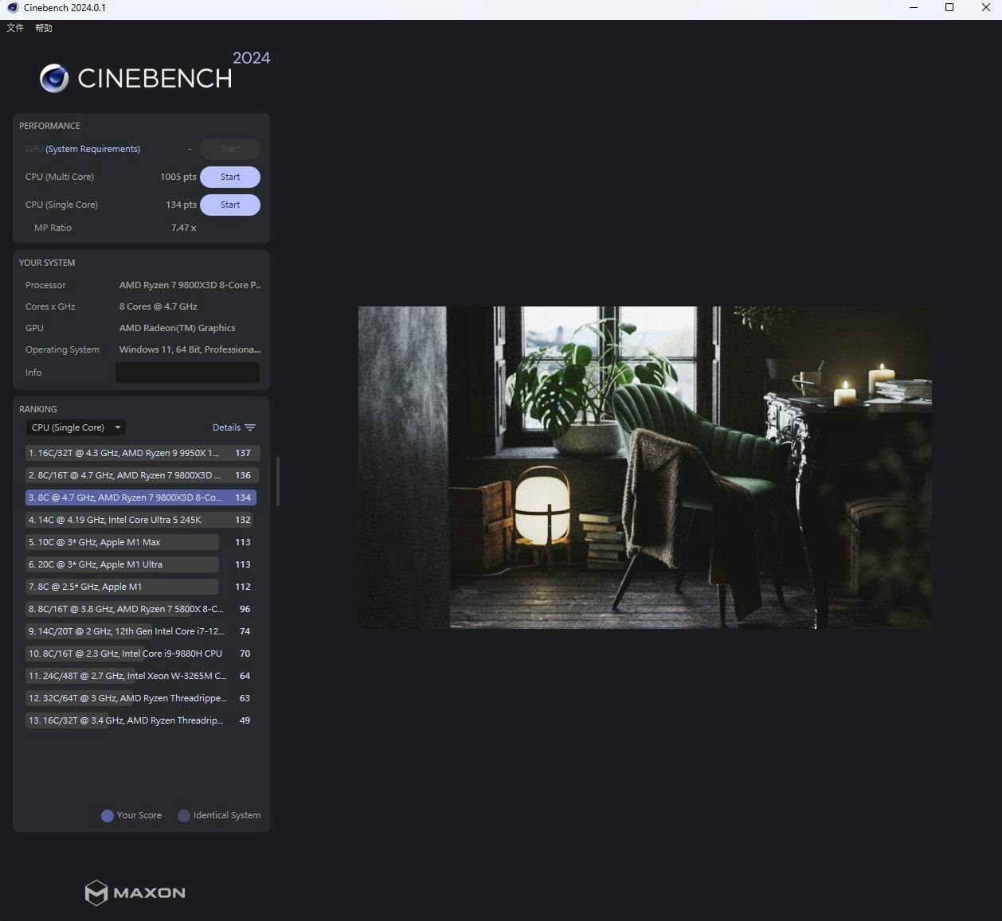This screenshot has height=921, width=1002.
Task: Click the MP Ratio value 7.47 x
Action: (183, 228)
